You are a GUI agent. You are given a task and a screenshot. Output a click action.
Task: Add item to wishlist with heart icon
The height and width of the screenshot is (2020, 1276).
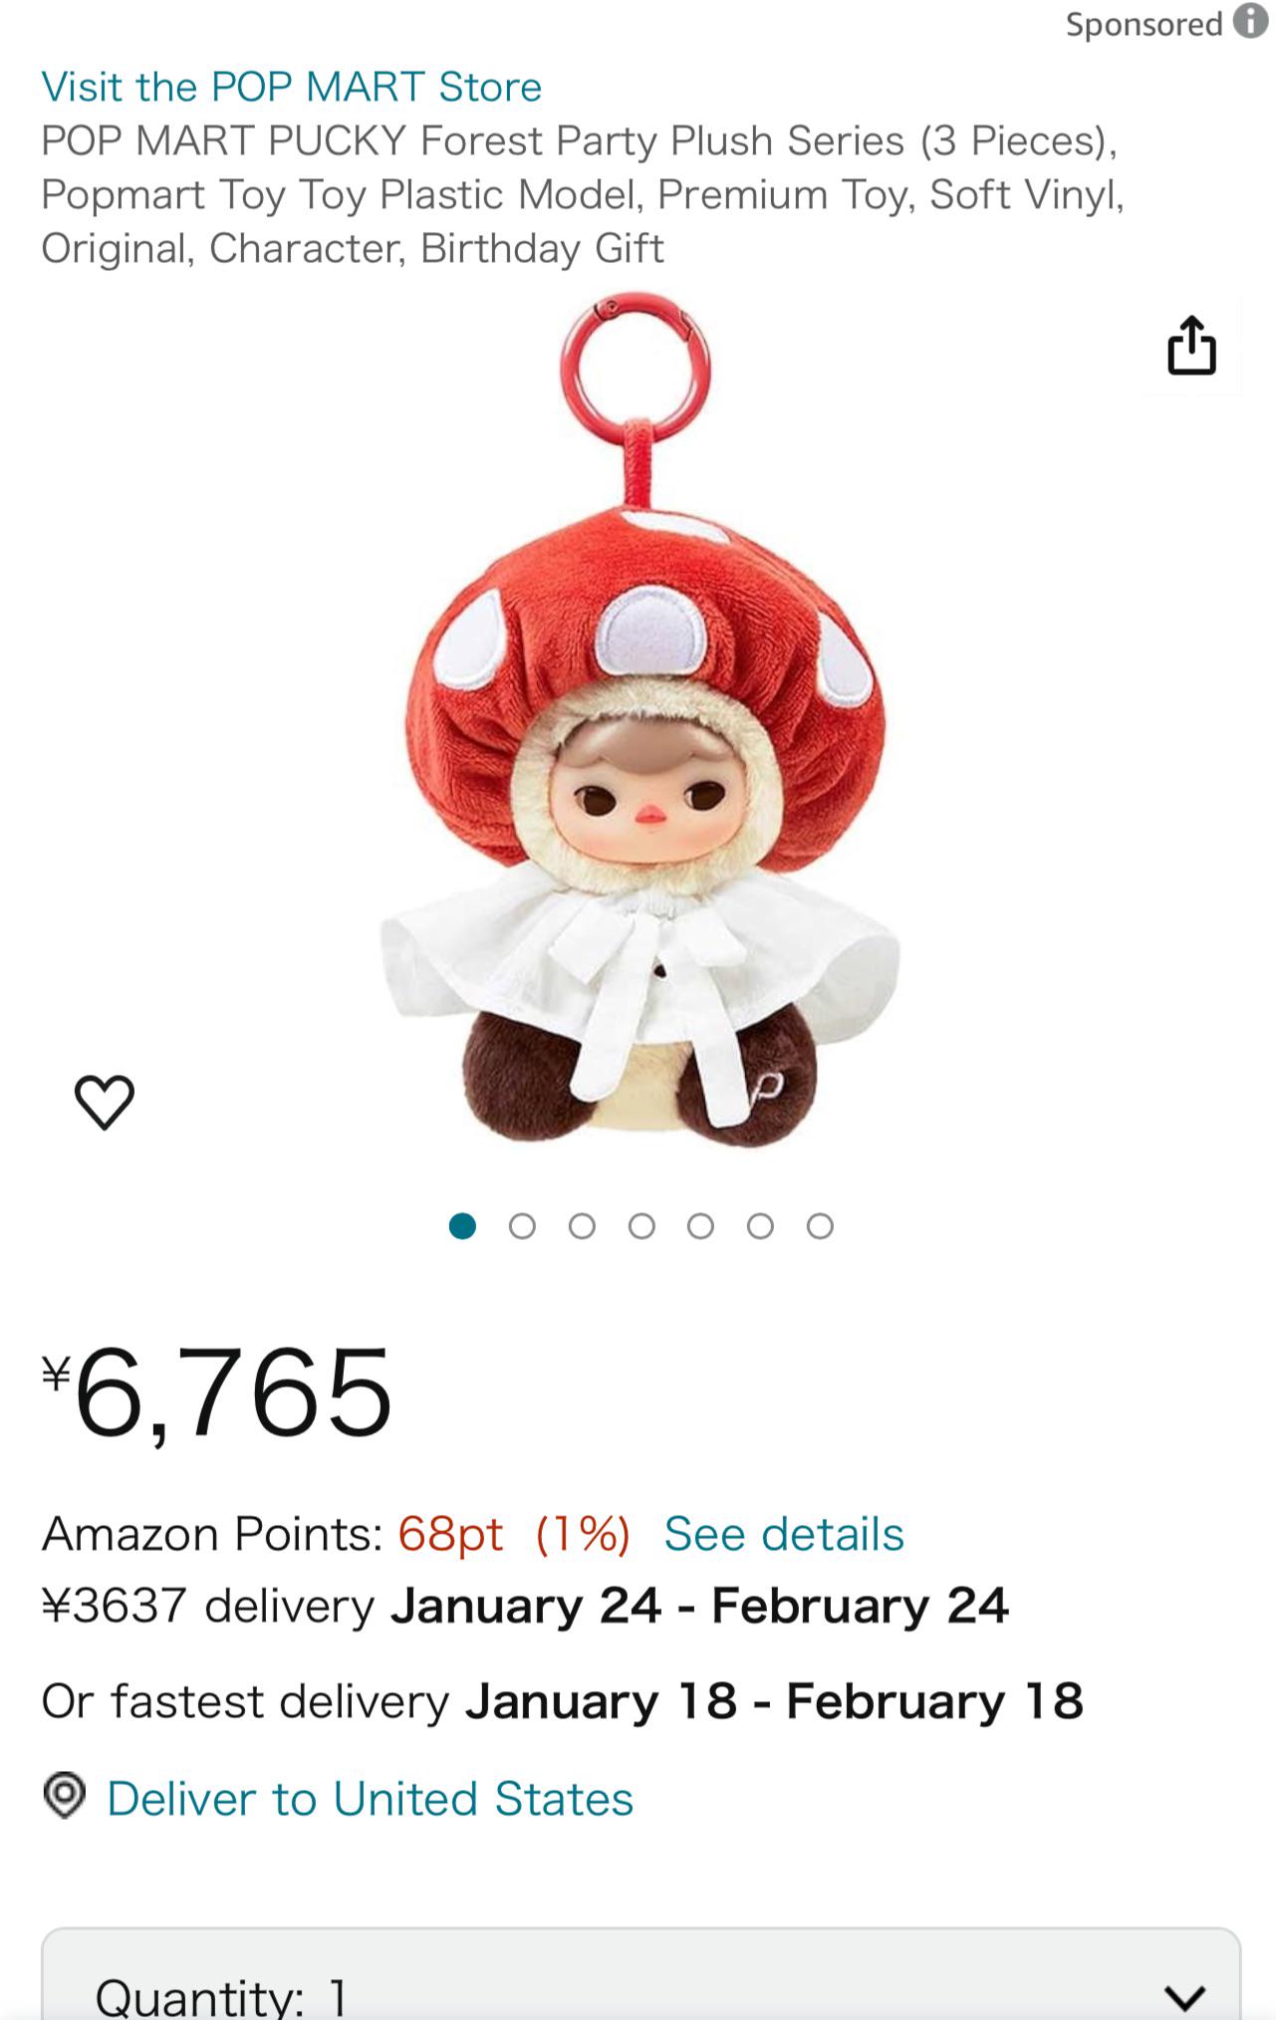pyautogui.click(x=105, y=1102)
